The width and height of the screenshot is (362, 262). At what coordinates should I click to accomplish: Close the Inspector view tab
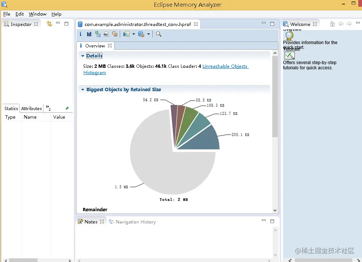36,24
